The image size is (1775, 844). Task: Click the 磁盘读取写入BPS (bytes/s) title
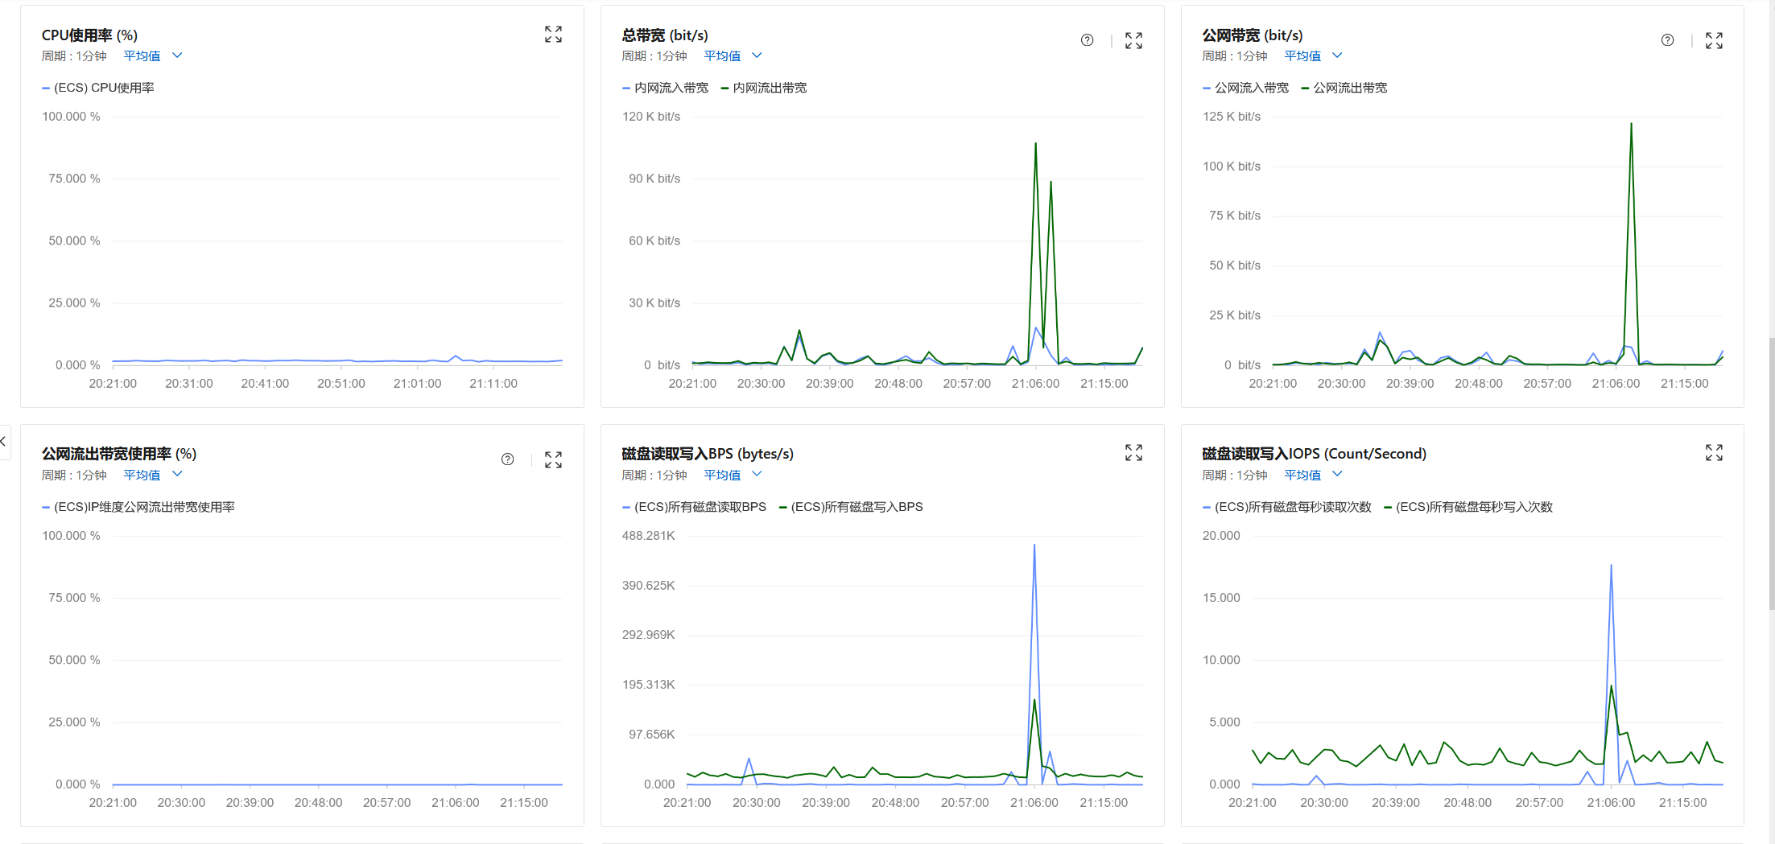click(x=708, y=454)
